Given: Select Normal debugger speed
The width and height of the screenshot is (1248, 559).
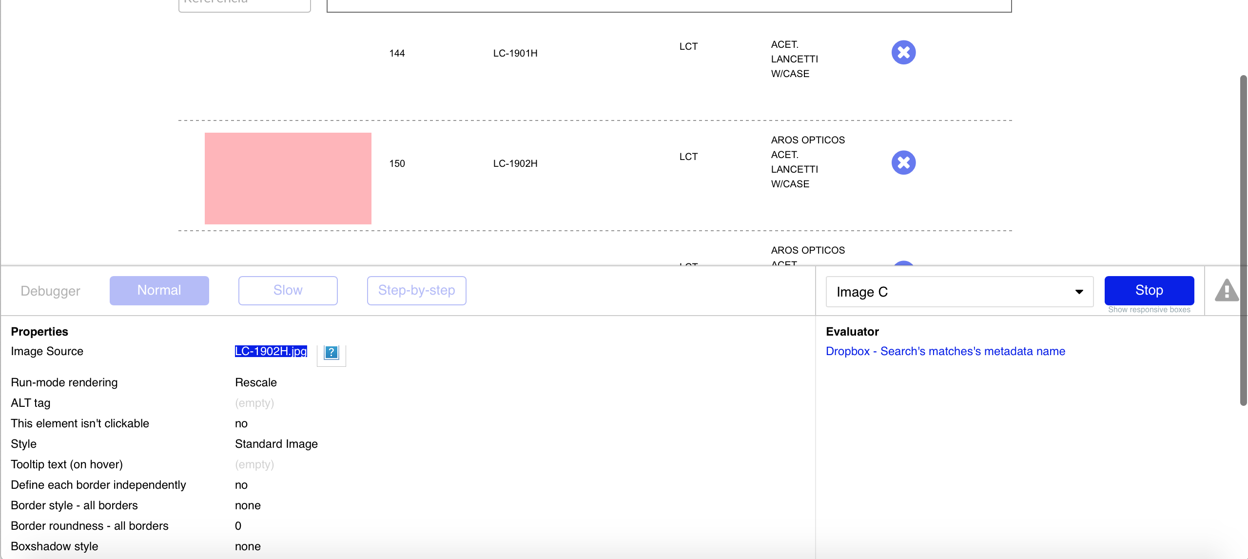Looking at the screenshot, I should (159, 291).
